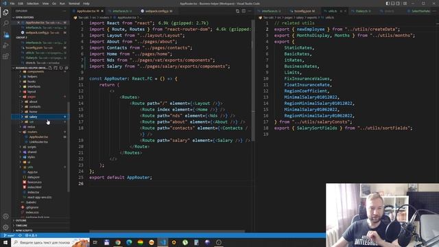The height and width of the screenshot is (247, 439).
Task: Open the Go menu
Action: pyautogui.click(x=54, y=3)
